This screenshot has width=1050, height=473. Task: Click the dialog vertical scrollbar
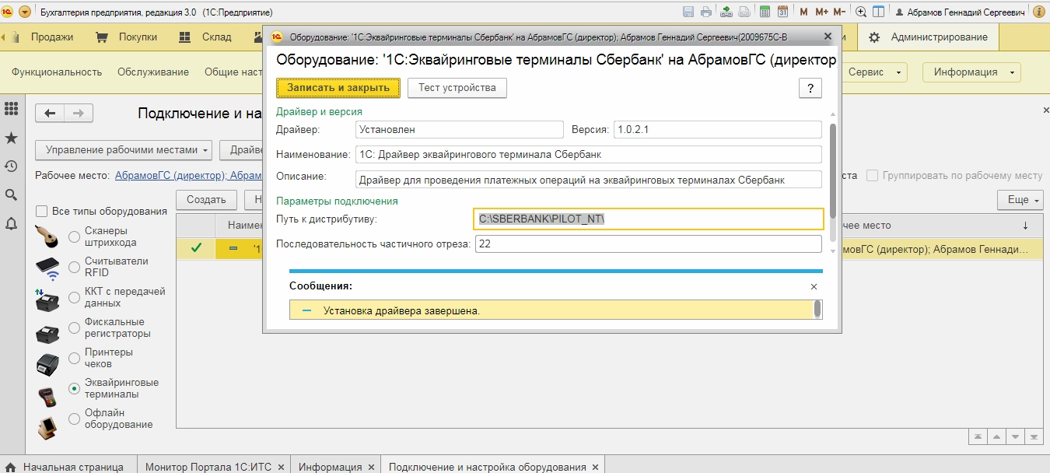point(833,171)
